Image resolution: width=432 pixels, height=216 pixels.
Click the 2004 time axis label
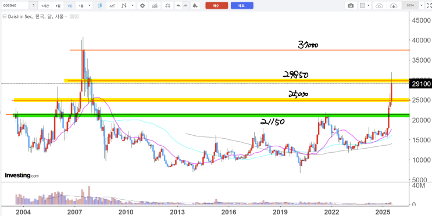[23, 212]
